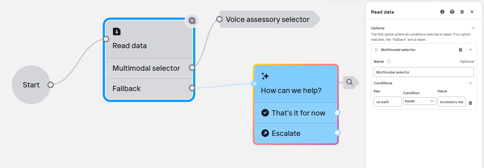Add a new option with the plus icon
This screenshot has height=168, width=484.
click(473, 28)
